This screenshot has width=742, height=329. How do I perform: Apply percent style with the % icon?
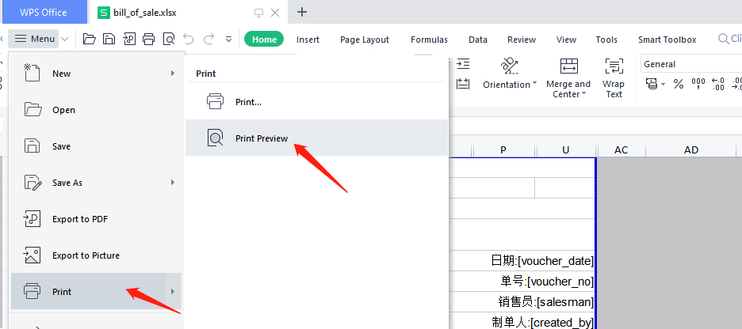click(x=678, y=84)
